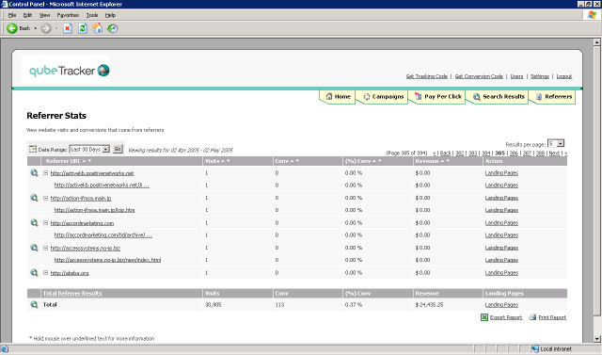This screenshot has width=602, height=355.
Task: Switch to the Search Results tab
Action: 499,97
